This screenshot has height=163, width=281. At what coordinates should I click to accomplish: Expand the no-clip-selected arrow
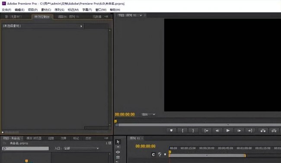tap(81, 26)
